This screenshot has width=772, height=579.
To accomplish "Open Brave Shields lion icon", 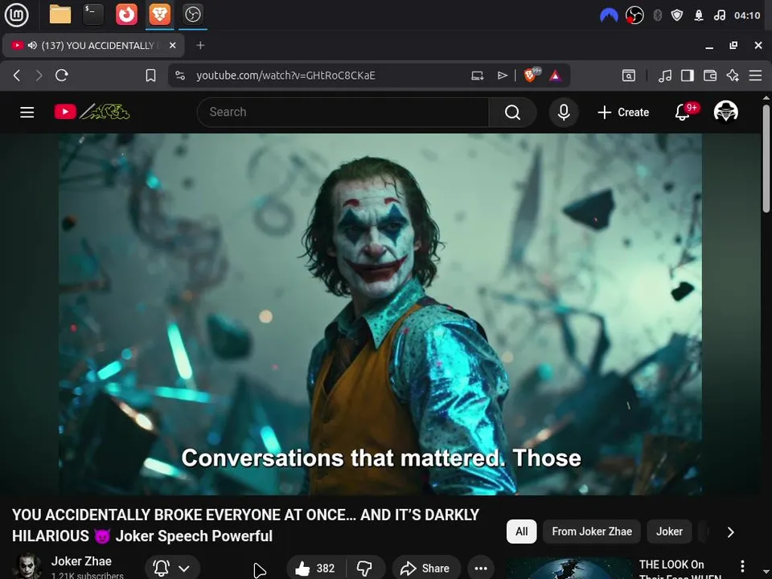I will pos(532,75).
